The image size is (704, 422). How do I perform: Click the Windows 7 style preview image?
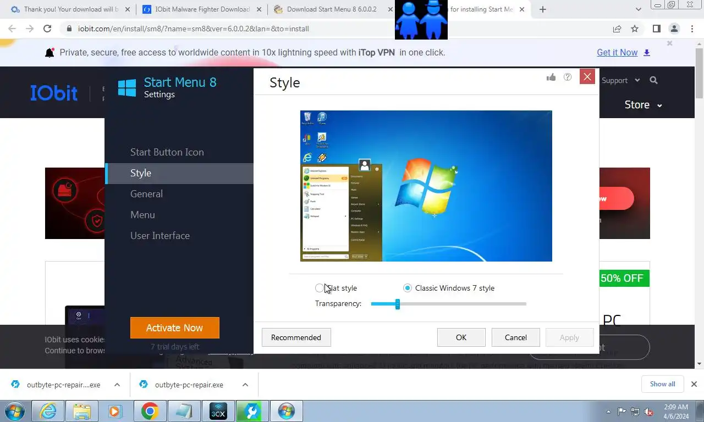point(426,186)
